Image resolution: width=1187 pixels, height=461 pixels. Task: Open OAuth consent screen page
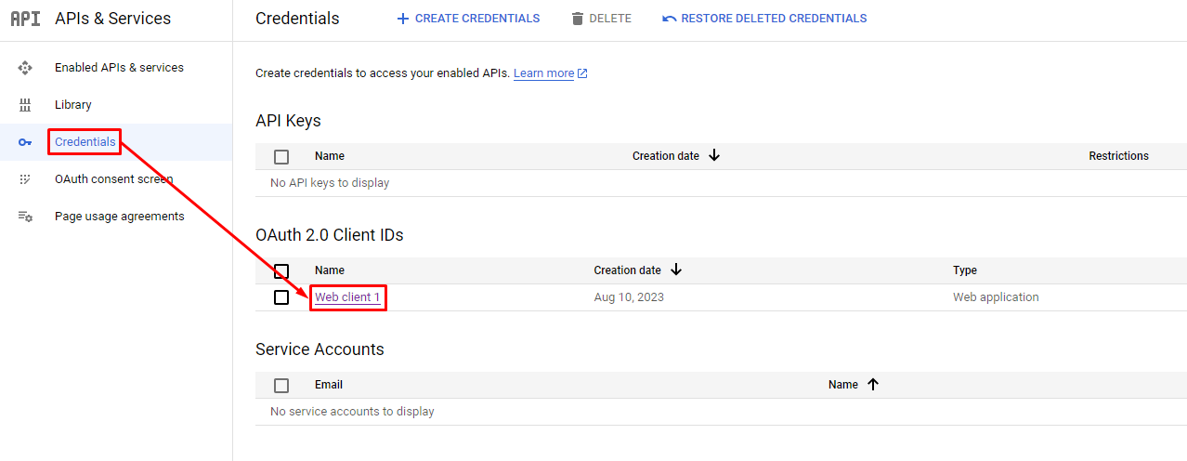113,179
